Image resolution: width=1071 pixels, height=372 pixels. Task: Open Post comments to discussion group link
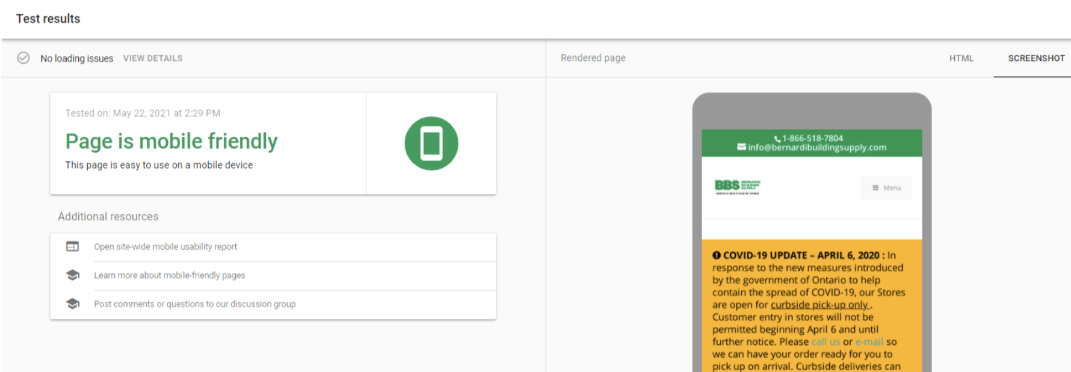pyautogui.click(x=194, y=305)
